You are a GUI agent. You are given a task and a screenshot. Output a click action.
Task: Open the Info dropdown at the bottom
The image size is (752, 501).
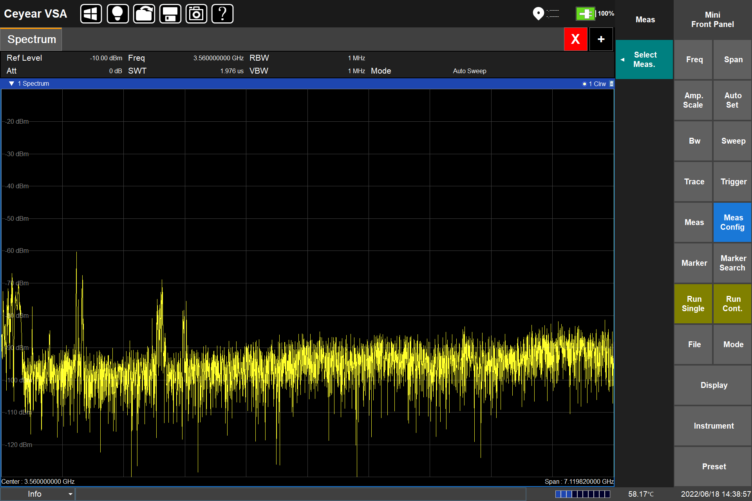[x=38, y=494]
